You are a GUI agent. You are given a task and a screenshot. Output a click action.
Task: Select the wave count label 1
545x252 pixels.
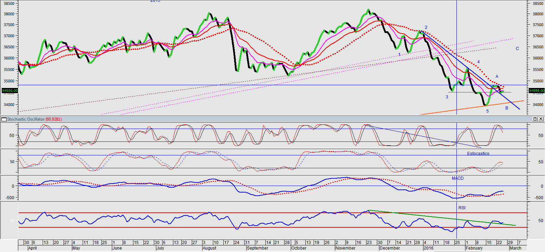(x=399, y=55)
